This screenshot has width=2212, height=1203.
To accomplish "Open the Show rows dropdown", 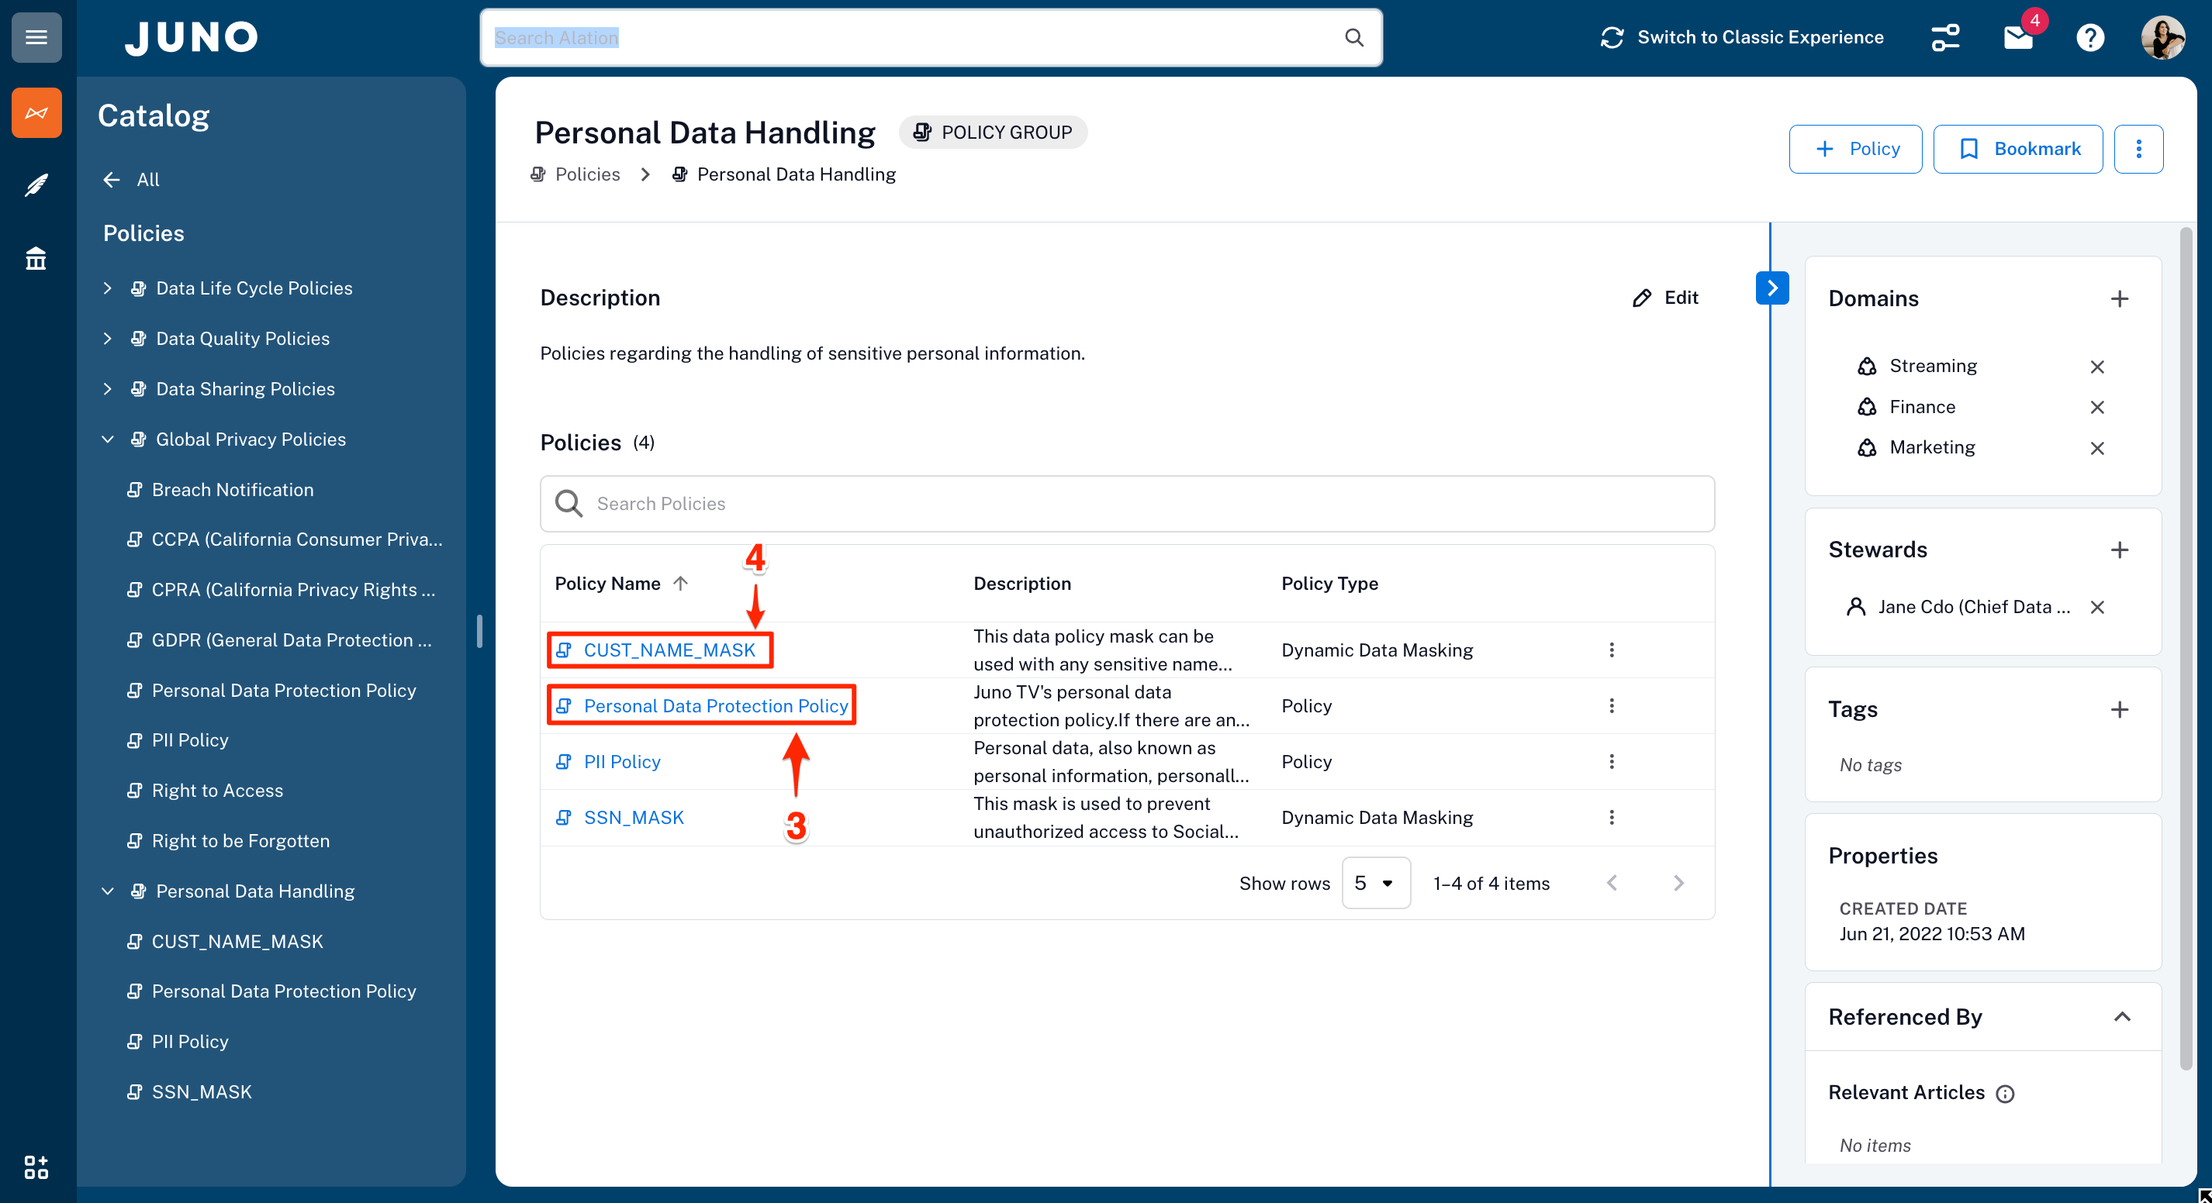I will (x=1375, y=883).
